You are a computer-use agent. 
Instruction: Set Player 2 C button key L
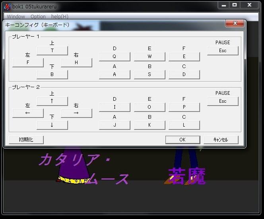pos(184,125)
